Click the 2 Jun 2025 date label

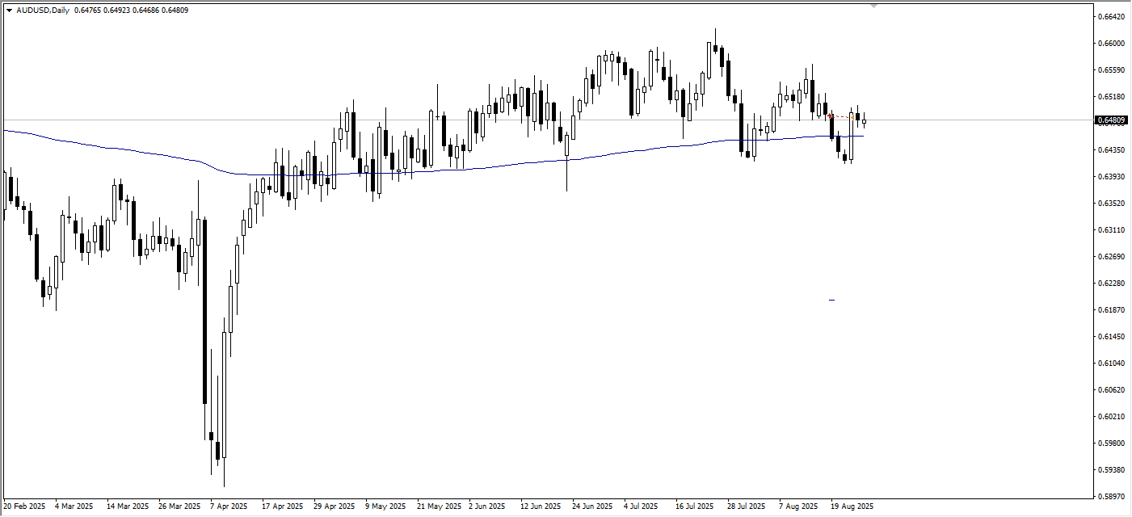pos(487,506)
